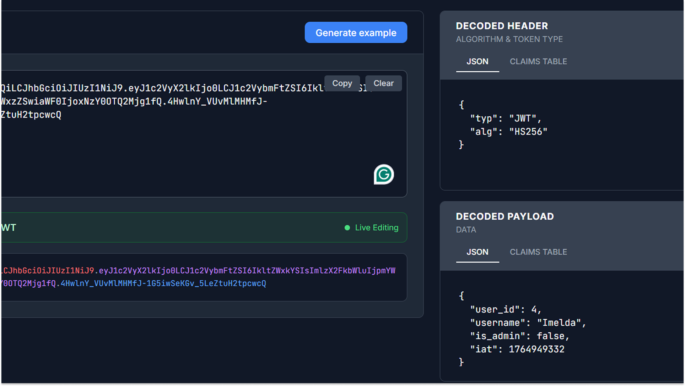The width and height of the screenshot is (685, 386).
Task: Click the "alg": "HS256" line in the header JSON
Action: click(x=508, y=132)
